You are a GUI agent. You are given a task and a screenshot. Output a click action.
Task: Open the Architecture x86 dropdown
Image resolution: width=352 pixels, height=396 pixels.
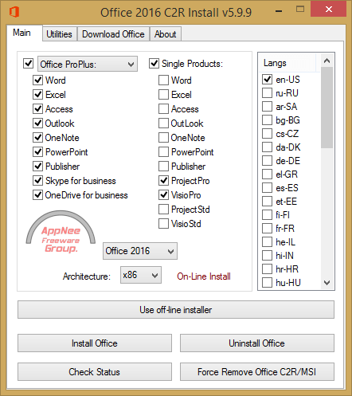pyautogui.click(x=141, y=275)
